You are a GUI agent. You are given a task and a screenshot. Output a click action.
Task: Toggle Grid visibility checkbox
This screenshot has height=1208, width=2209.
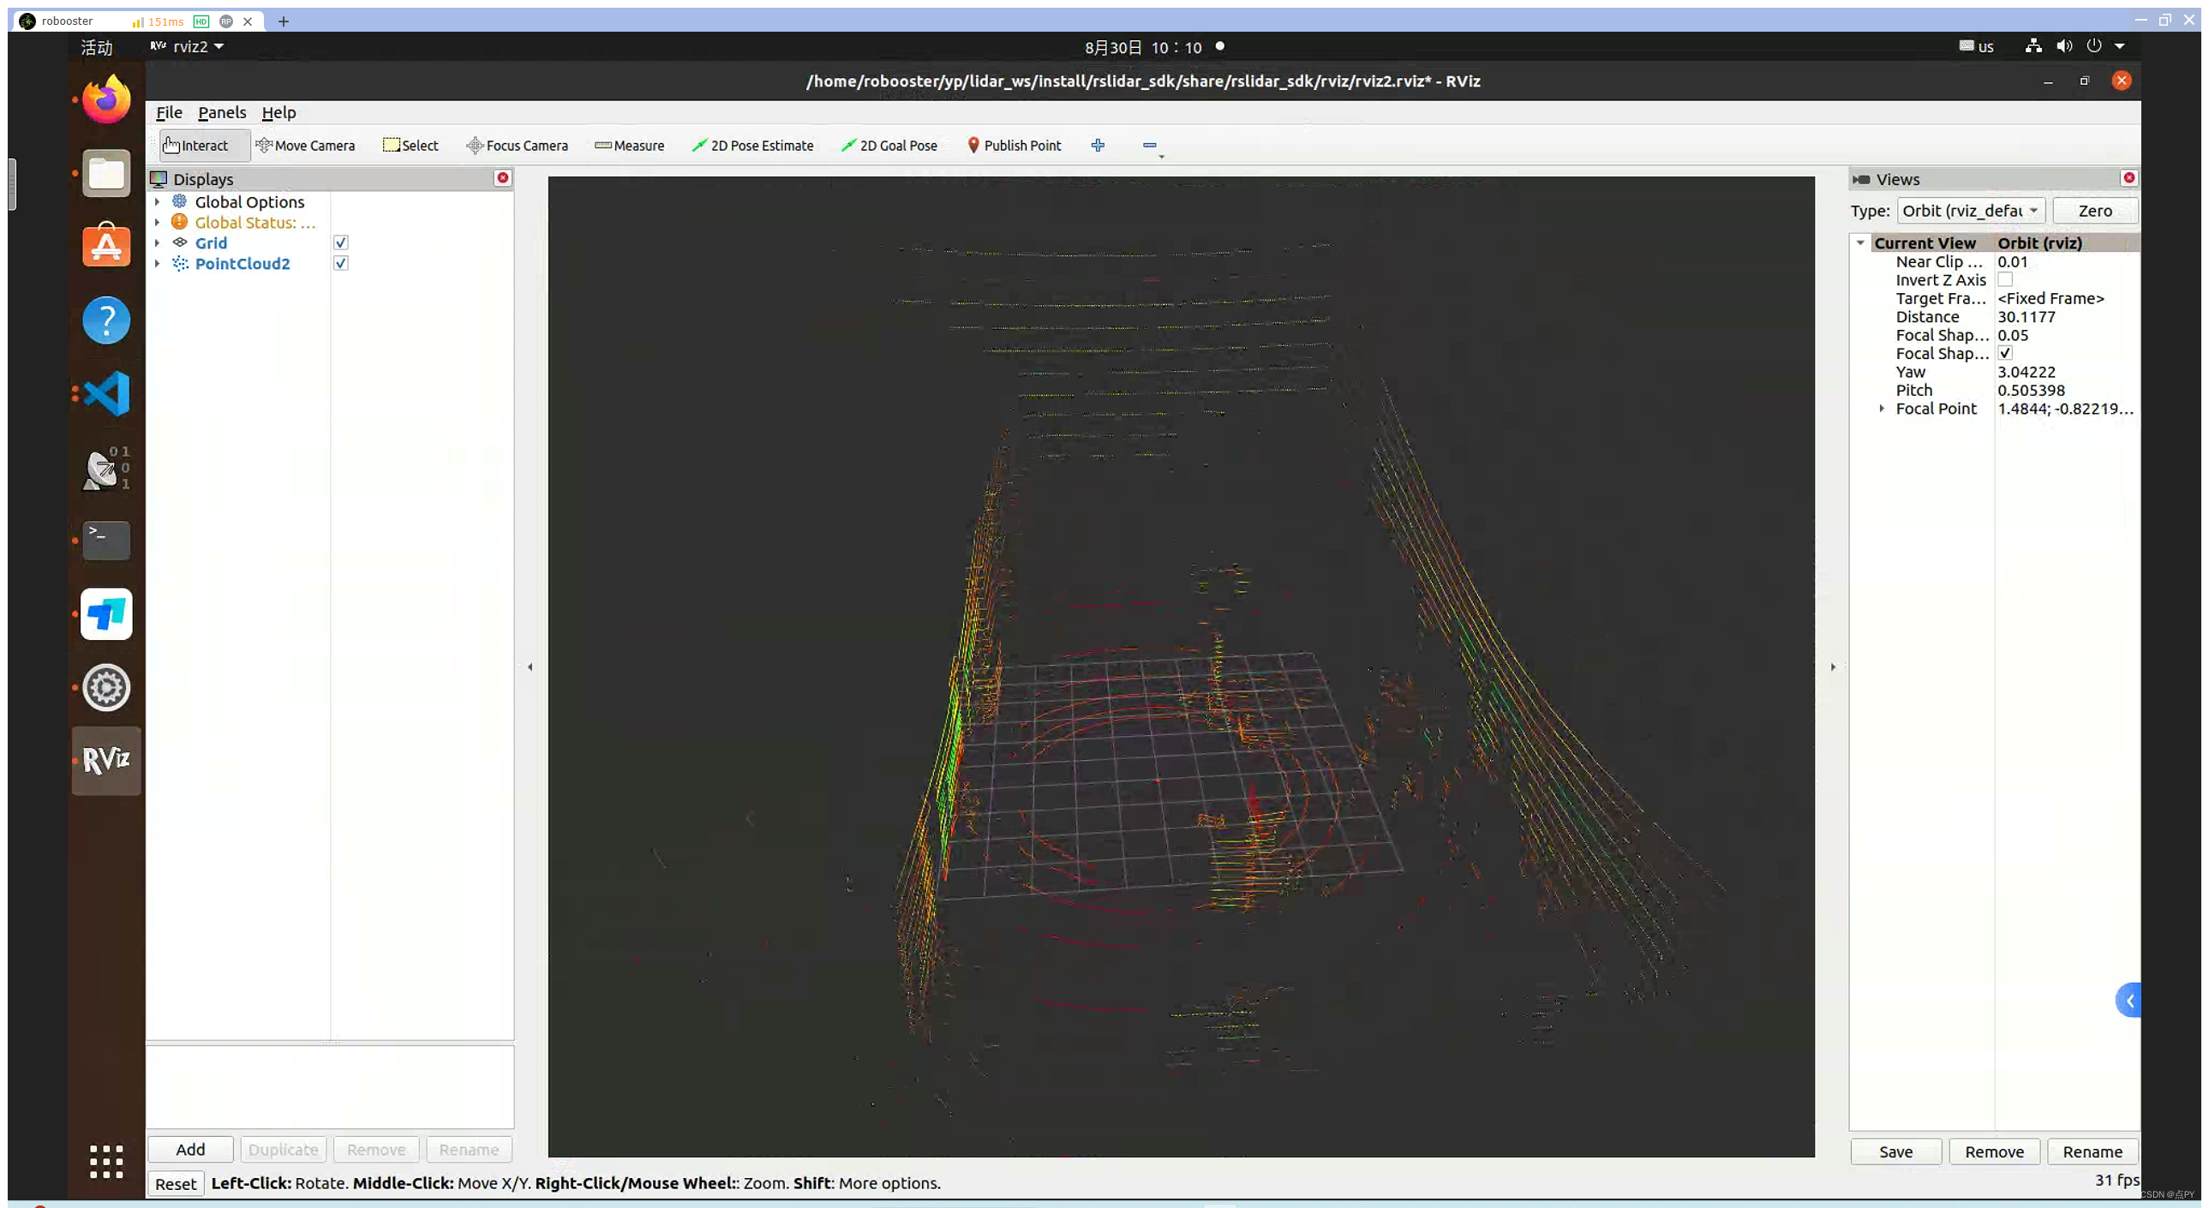(x=339, y=242)
